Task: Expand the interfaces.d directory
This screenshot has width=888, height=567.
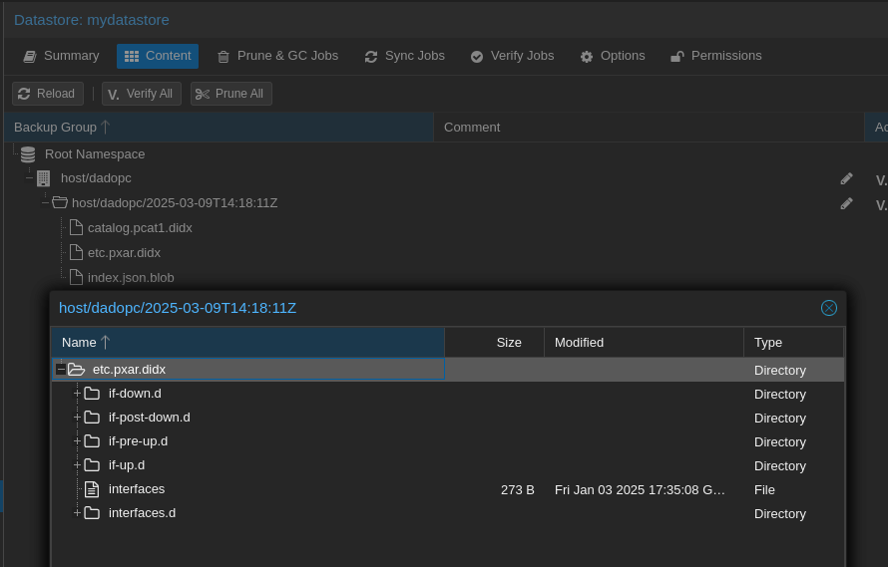Action: pyautogui.click(x=77, y=513)
